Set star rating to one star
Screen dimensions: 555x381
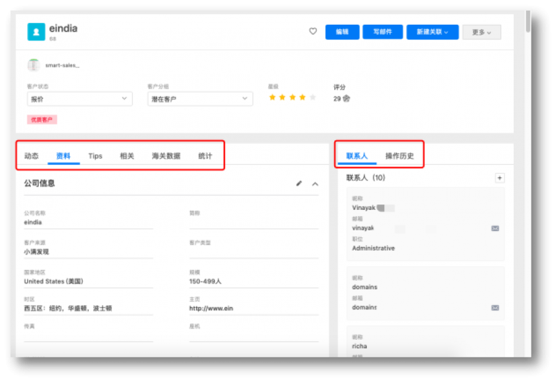[x=272, y=97]
